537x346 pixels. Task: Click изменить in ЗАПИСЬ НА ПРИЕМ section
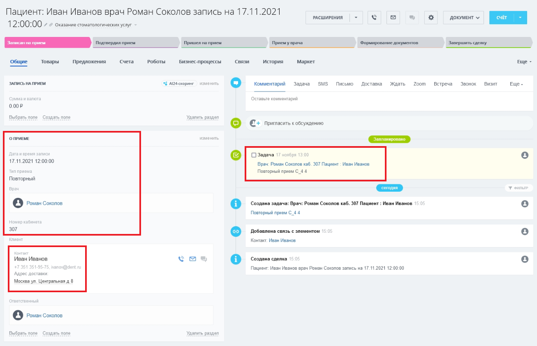(x=209, y=83)
